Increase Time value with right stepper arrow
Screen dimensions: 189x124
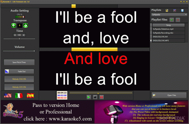(24, 35)
